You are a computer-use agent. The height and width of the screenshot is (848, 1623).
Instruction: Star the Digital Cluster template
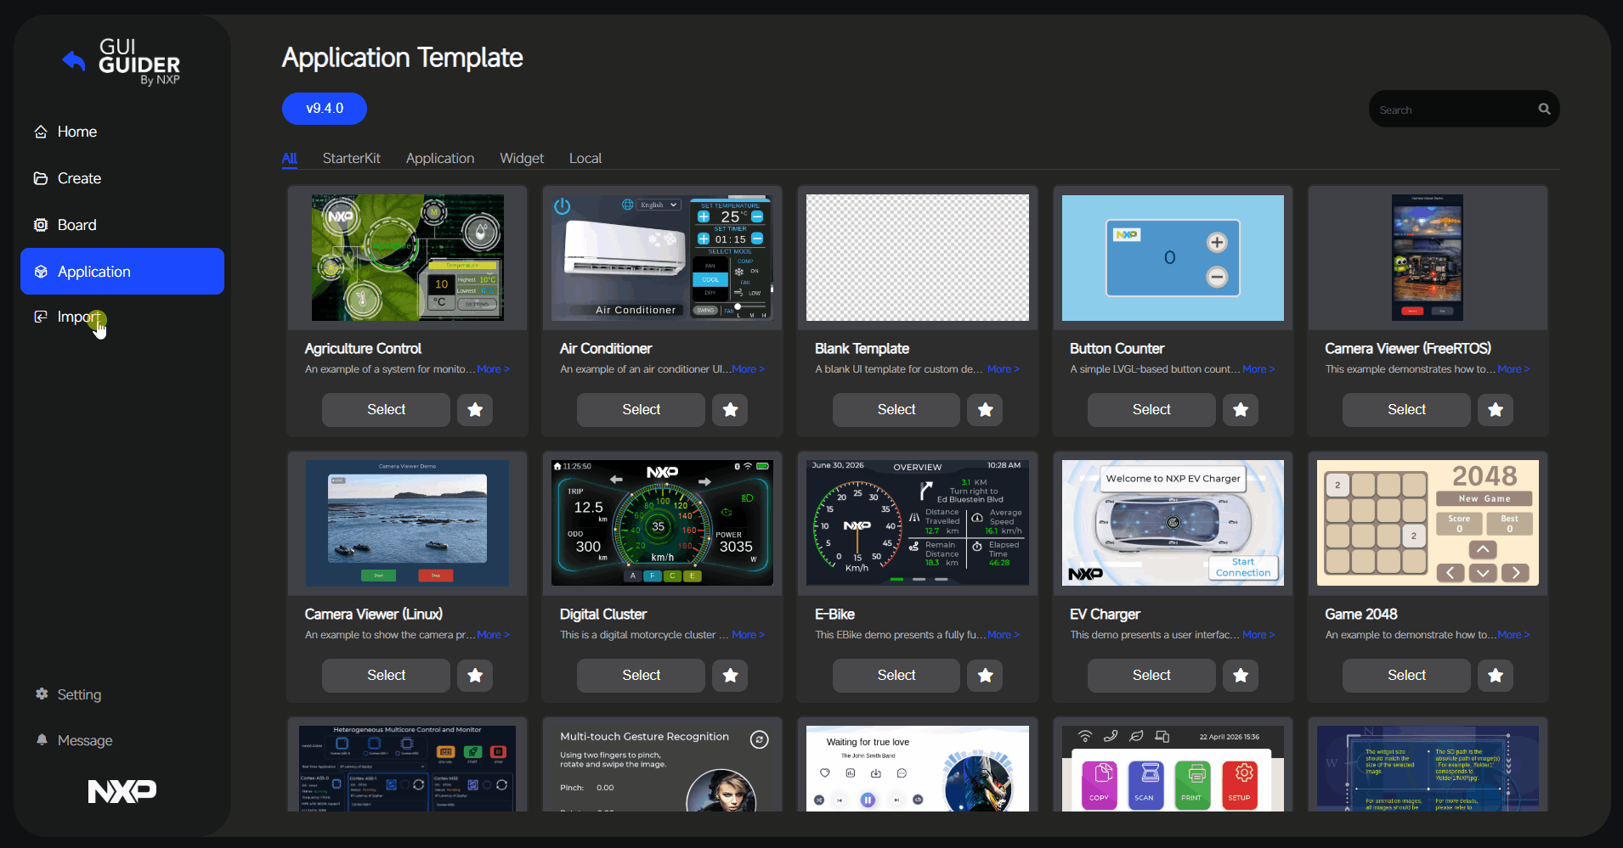tap(730, 676)
